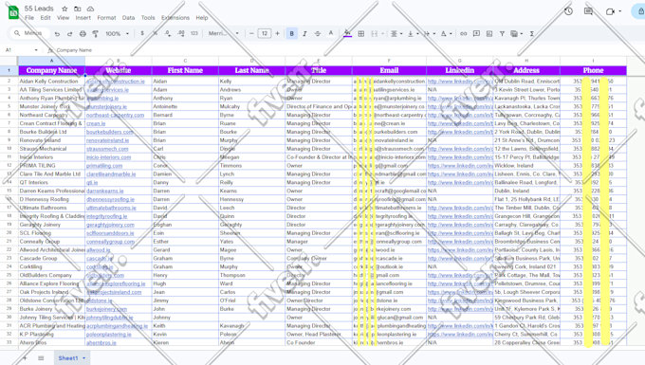Star the 55 Leads document

pos(64,9)
